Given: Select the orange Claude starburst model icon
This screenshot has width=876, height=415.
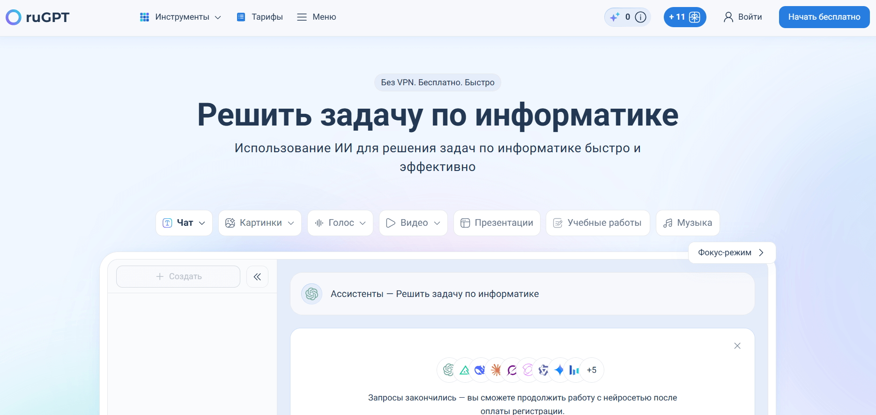Looking at the screenshot, I should coord(496,370).
